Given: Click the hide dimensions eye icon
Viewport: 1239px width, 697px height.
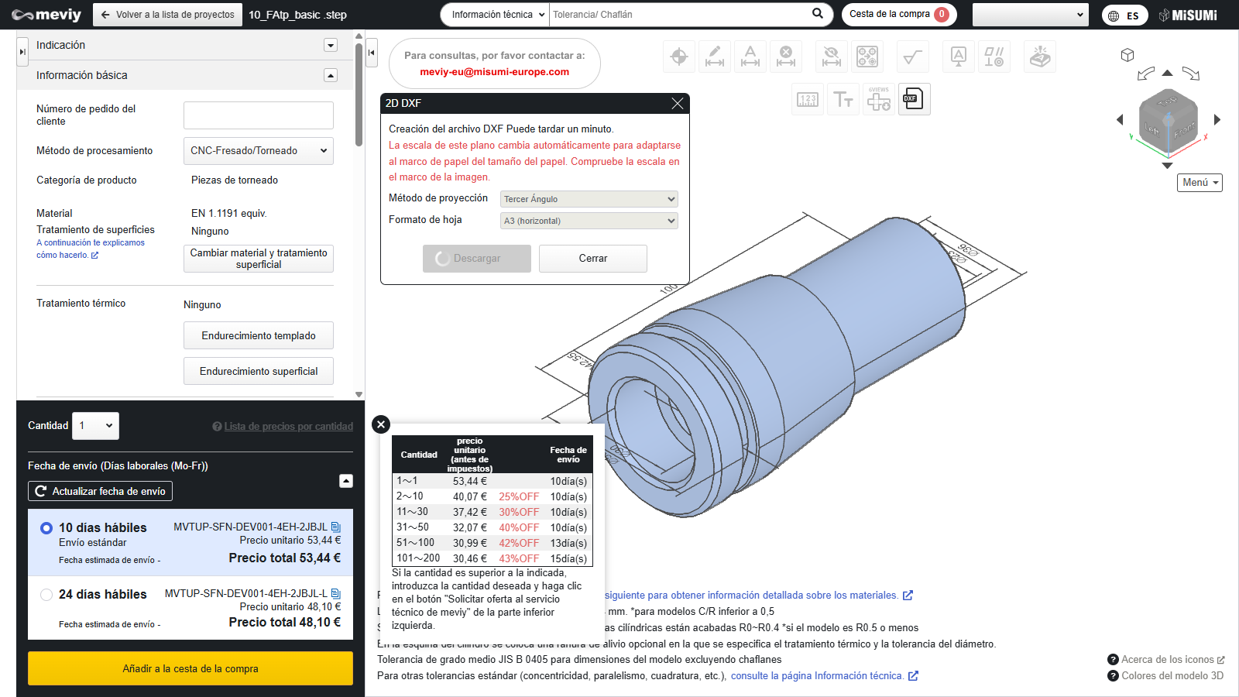Looking at the screenshot, I should [x=832, y=57].
